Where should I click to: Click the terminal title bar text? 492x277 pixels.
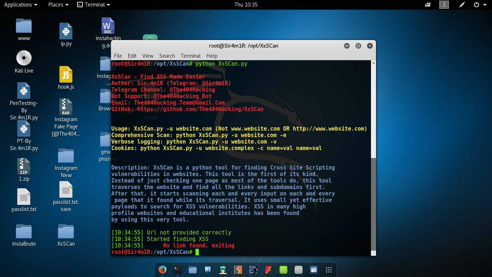243,46
